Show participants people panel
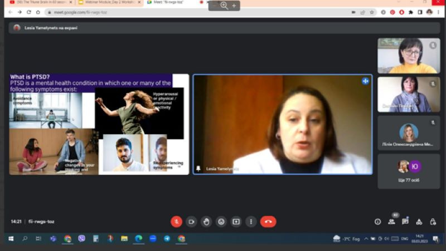This screenshot has height=251, width=446. pos(392,222)
